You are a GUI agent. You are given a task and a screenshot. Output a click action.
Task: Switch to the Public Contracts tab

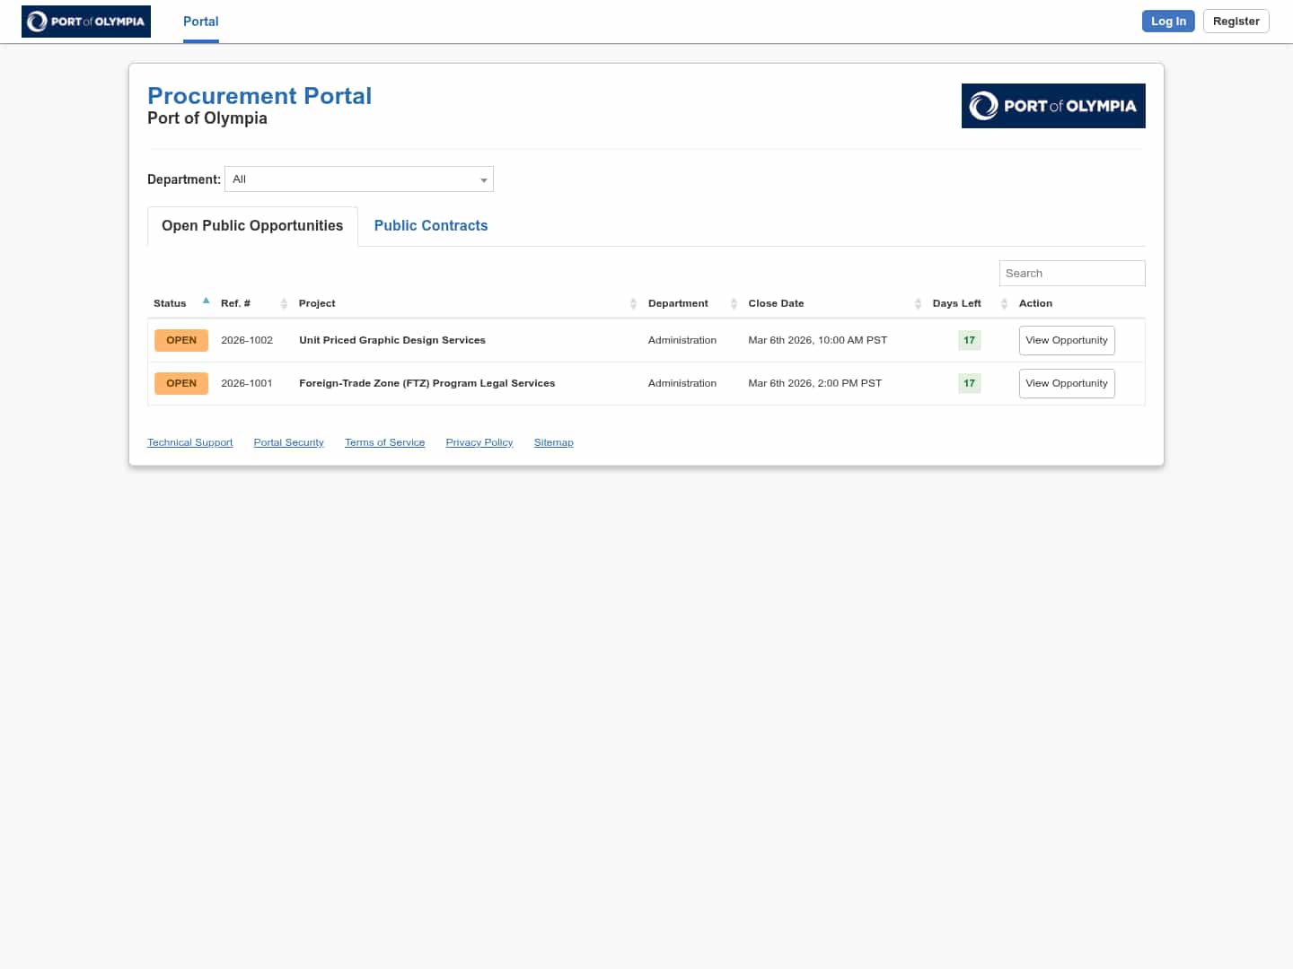click(431, 225)
